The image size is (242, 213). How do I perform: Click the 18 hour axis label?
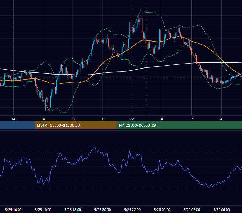73,119
